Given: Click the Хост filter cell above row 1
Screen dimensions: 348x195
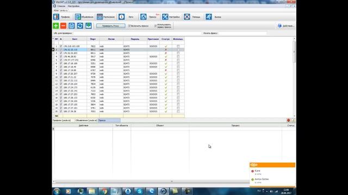Looking at the screenshot, I should pos(75,43).
